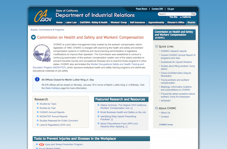Open Studies by Topic

click(x=48, y=104)
